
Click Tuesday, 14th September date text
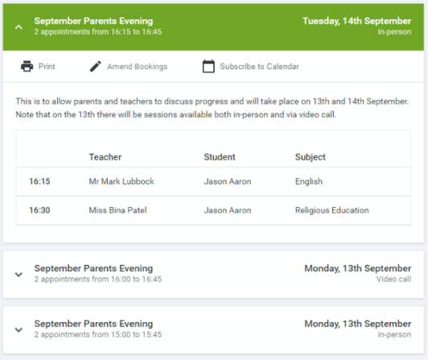coord(357,21)
